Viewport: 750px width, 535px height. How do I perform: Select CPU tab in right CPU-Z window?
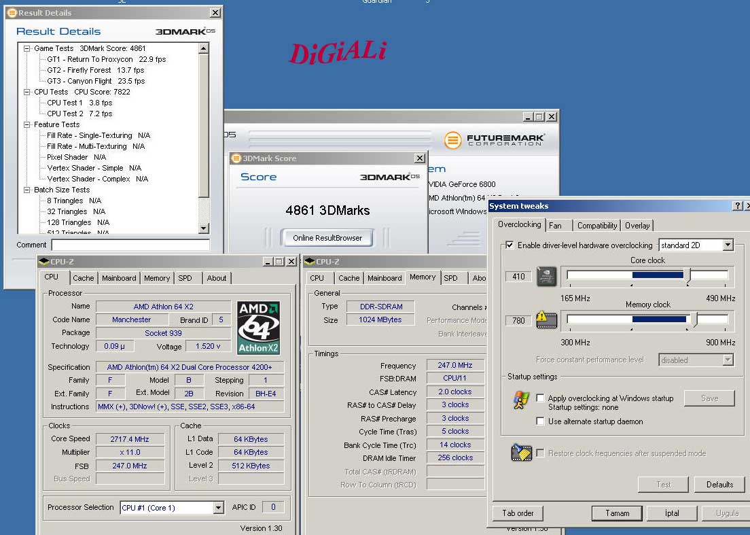pos(317,278)
